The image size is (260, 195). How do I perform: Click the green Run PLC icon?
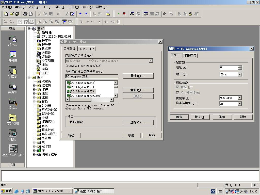coord(118,14)
